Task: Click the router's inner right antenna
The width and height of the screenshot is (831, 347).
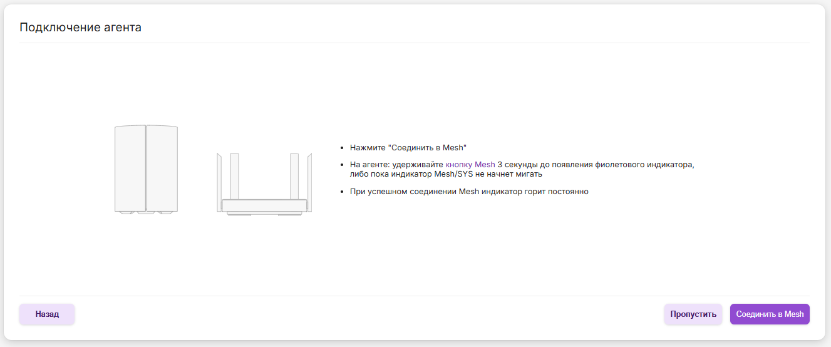Action: [x=294, y=175]
